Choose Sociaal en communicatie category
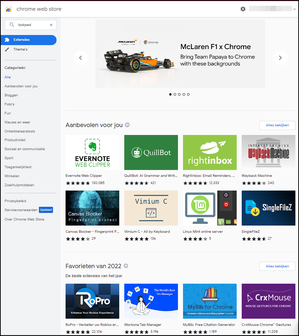 pyautogui.click(x=24, y=149)
